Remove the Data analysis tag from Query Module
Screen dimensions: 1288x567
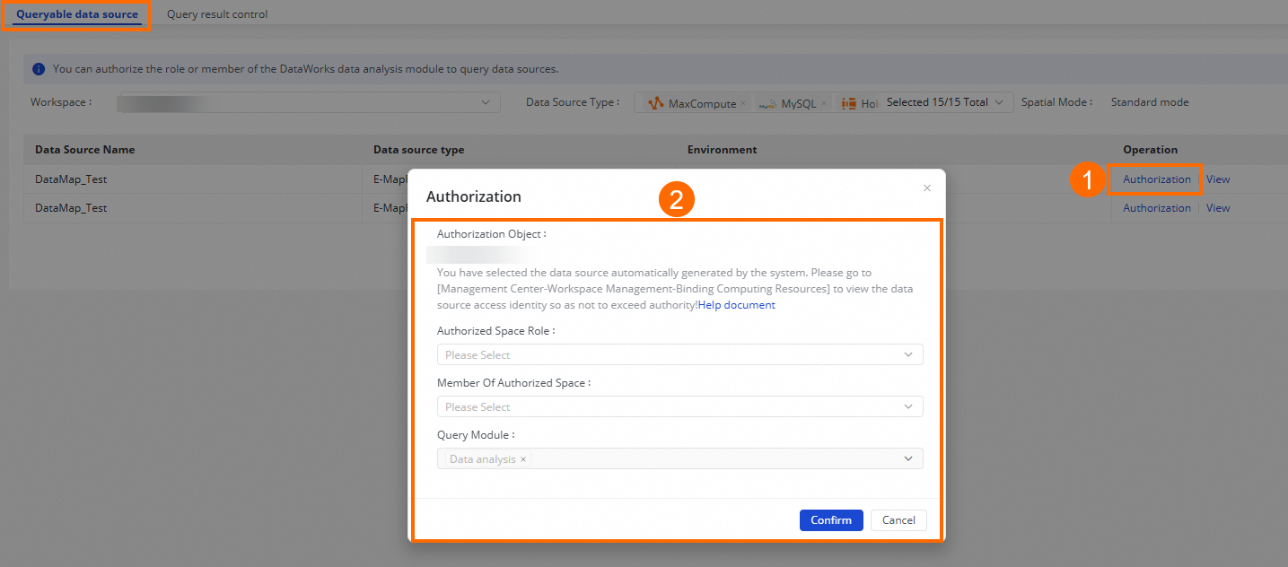click(x=523, y=459)
